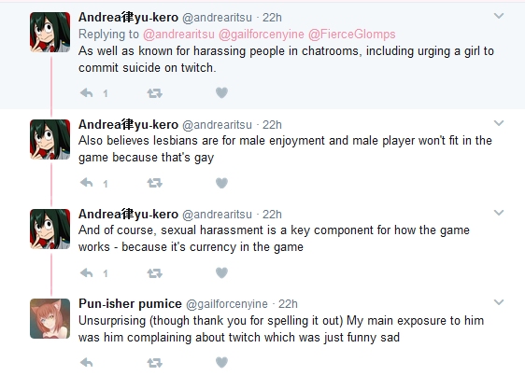
Task: Retweet the tweet about currency in the game
Action: click(155, 273)
